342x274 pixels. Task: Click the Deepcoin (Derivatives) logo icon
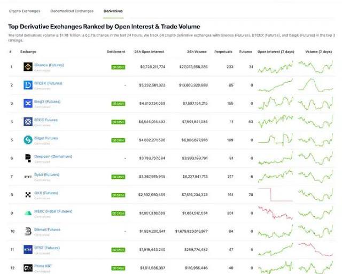point(28,158)
